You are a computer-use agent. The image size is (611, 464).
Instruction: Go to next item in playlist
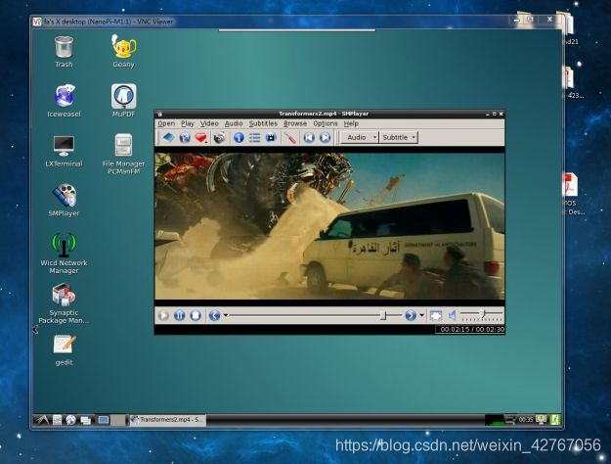pyautogui.click(x=325, y=137)
